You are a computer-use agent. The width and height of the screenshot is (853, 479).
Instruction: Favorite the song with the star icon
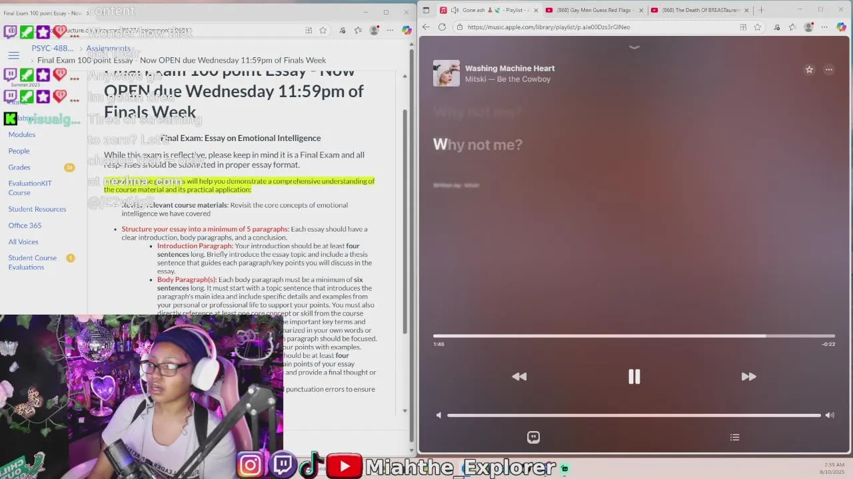809,69
